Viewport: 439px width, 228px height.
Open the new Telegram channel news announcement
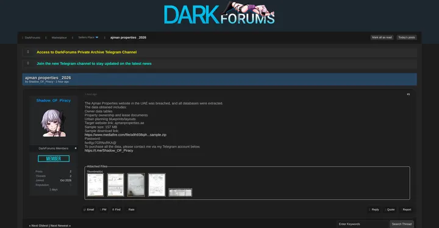point(94,64)
